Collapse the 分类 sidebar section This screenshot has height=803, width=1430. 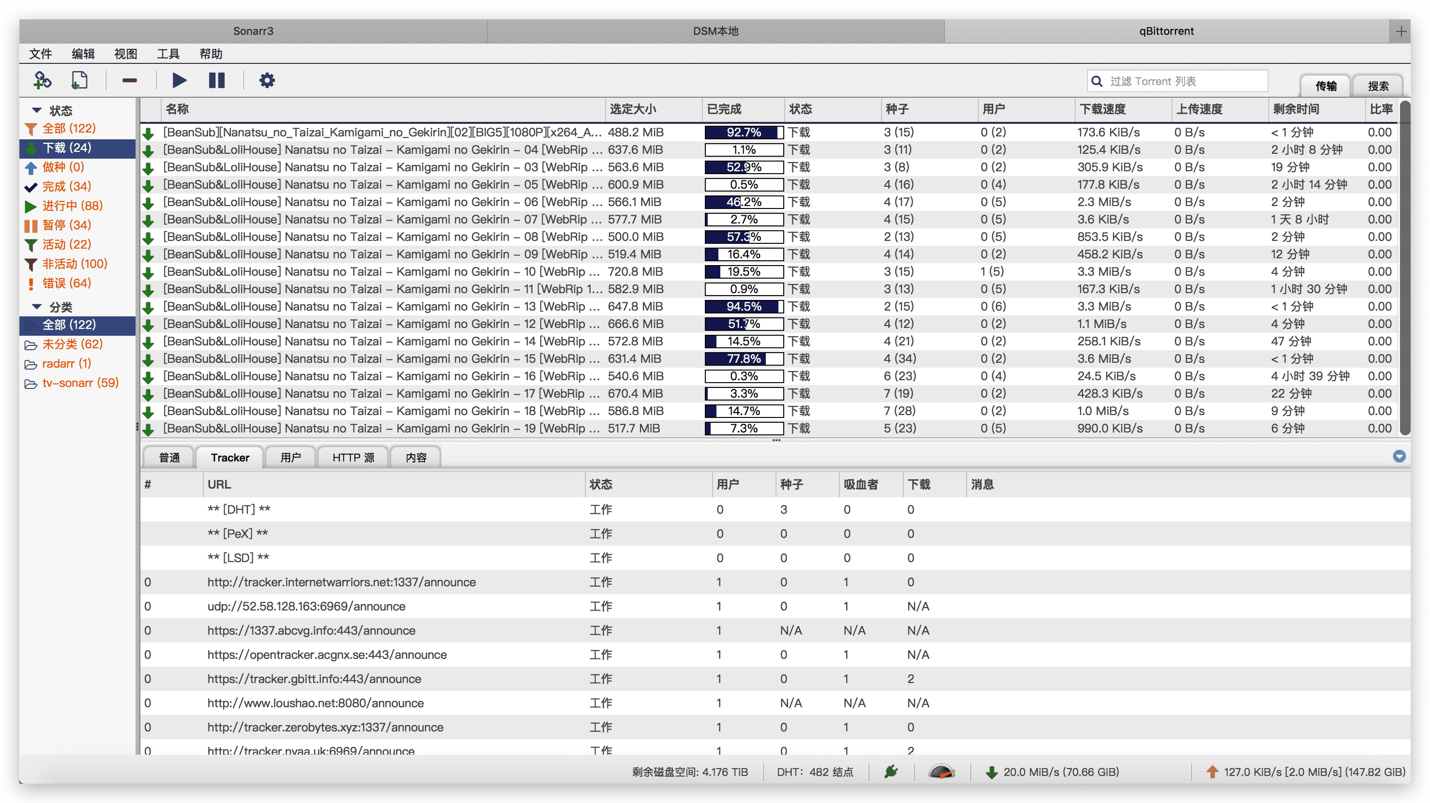tap(37, 307)
